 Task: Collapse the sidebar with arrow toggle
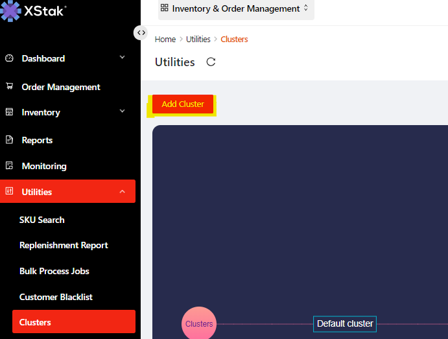click(141, 32)
